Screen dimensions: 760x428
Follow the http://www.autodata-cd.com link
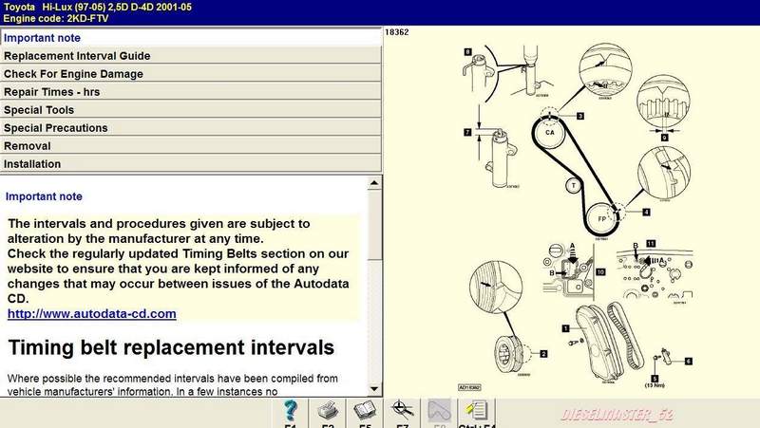[91, 314]
